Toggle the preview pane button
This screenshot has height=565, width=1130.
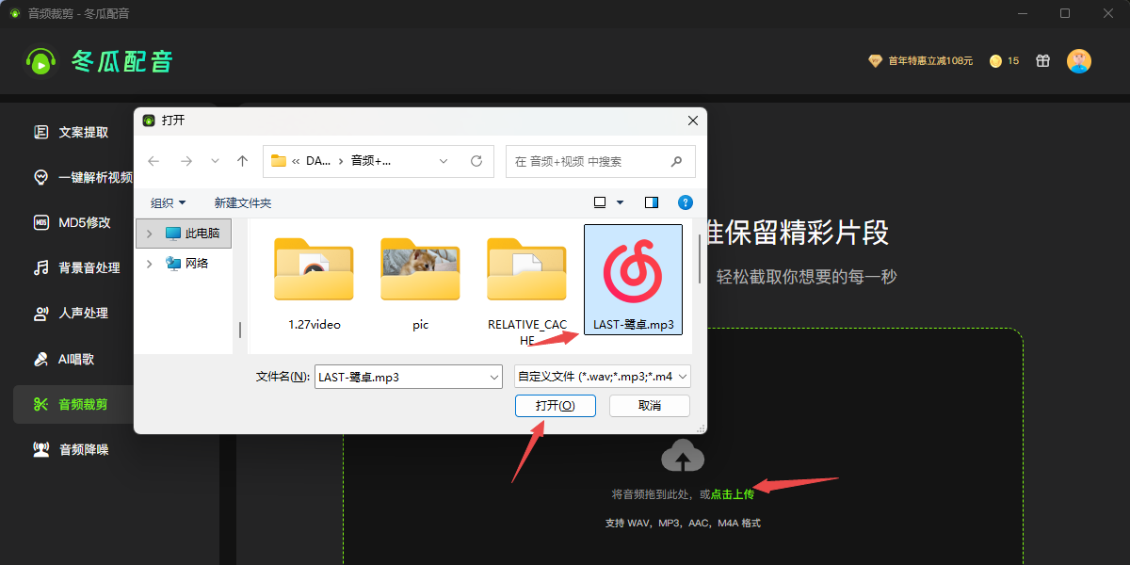point(652,202)
